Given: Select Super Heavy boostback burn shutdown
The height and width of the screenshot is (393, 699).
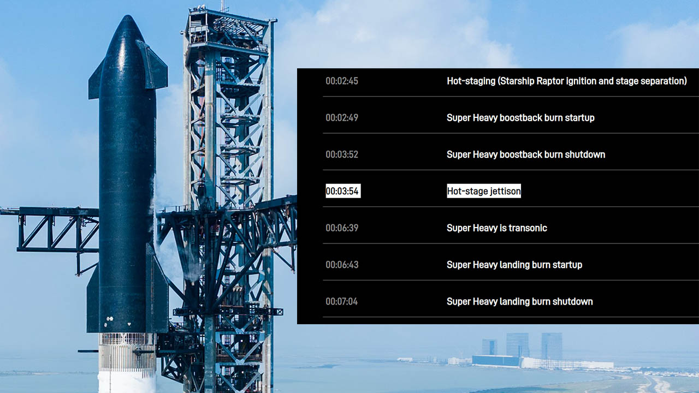Looking at the screenshot, I should [x=526, y=154].
